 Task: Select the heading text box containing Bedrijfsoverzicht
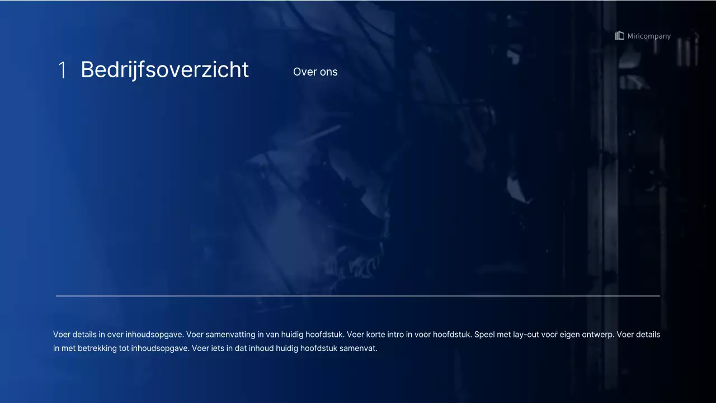click(x=164, y=69)
